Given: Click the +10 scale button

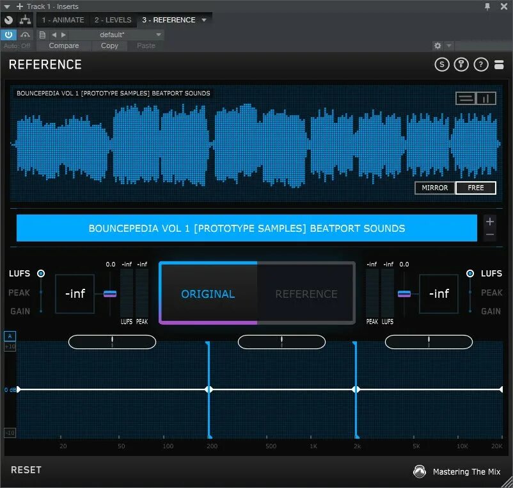Looking at the screenshot, I should point(10,346).
